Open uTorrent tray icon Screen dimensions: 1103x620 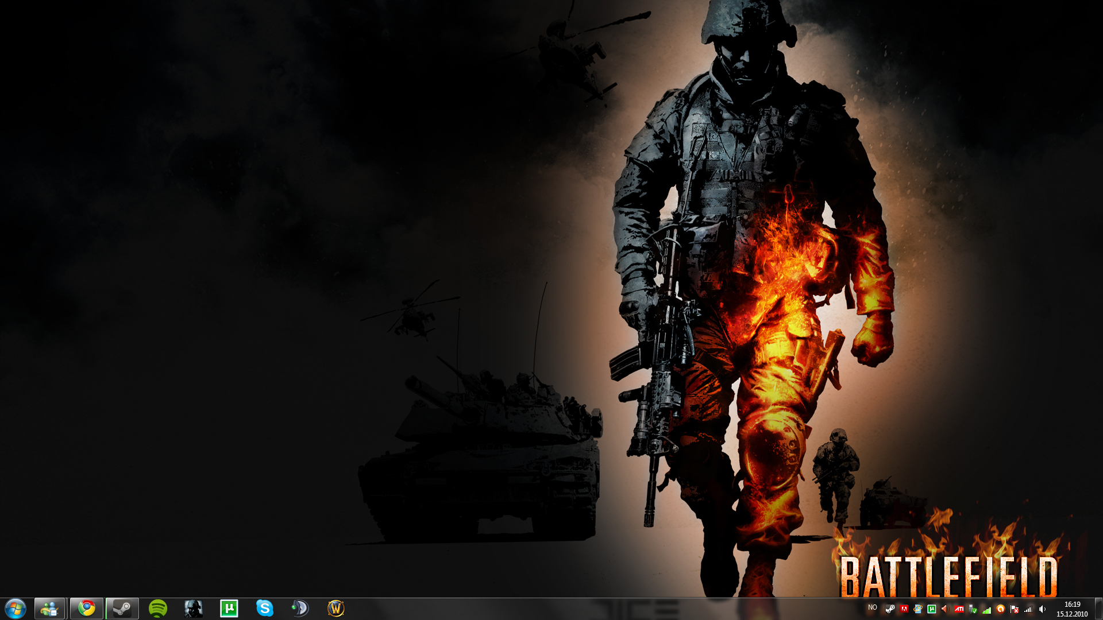[932, 609]
